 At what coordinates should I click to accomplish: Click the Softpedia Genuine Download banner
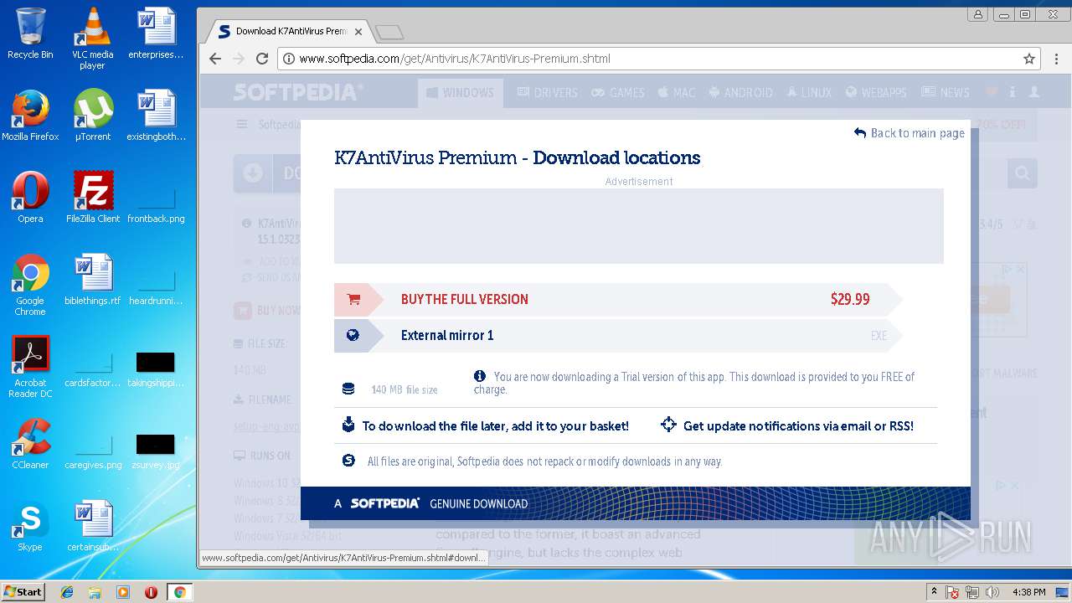(635, 503)
